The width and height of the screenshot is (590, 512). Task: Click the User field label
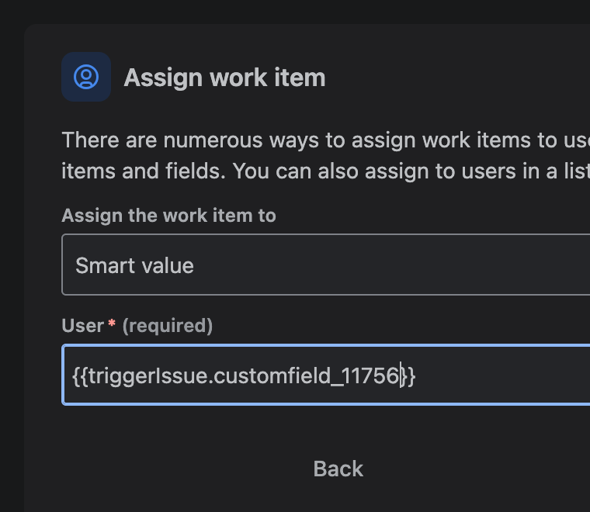click(x=83, y=326)
